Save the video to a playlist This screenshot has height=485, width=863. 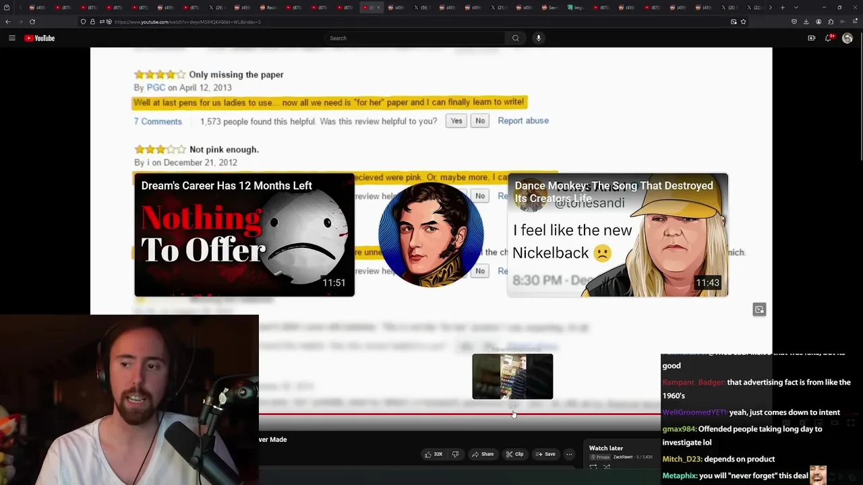point(545,454)
